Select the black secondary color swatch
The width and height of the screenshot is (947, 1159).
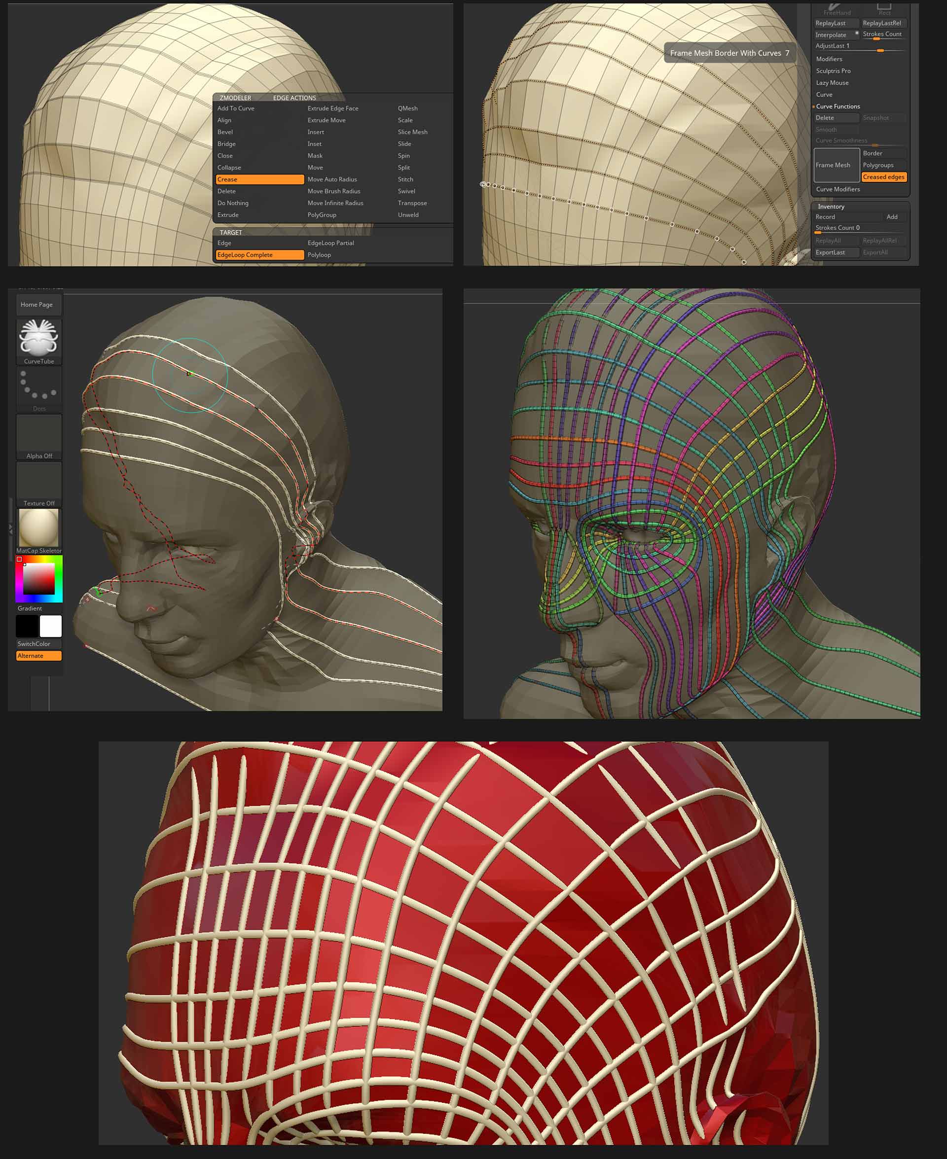pyautogui.click(x=27, y=626)
